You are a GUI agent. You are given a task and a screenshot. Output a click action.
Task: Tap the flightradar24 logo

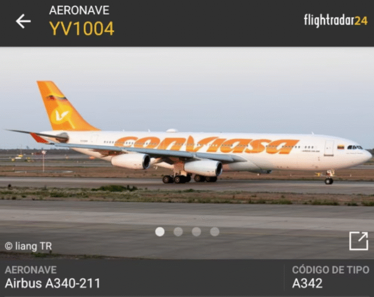tap(336, 20)
